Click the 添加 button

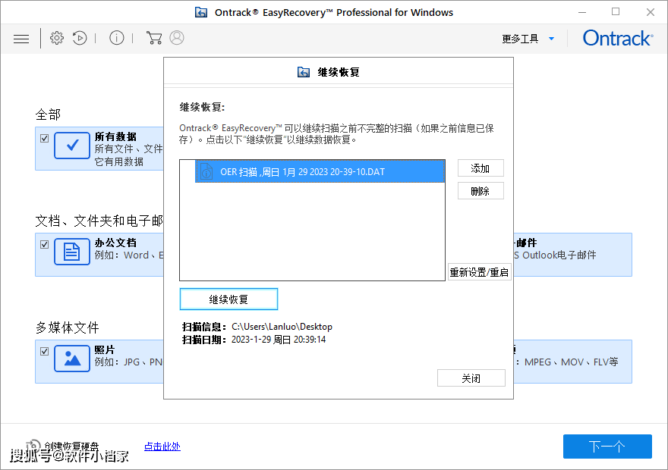point(481,168)
